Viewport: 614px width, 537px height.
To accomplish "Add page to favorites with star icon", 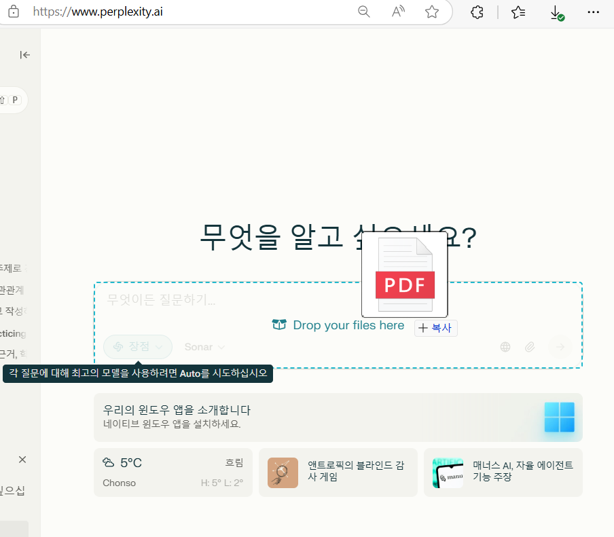I will [x=432, y=12].
